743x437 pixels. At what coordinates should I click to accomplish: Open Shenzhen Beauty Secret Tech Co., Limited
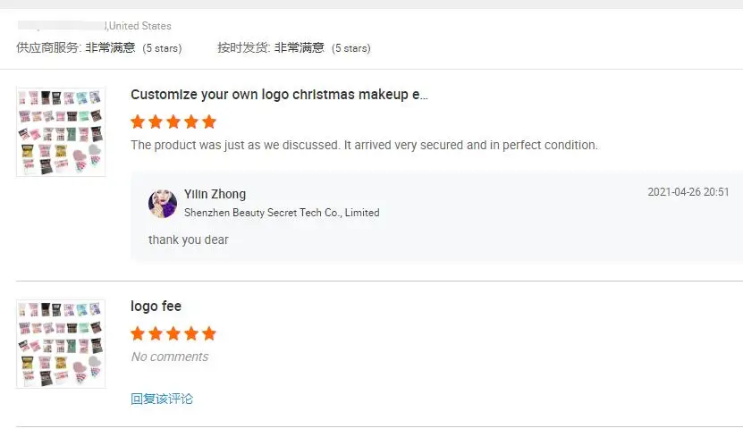click(282, 213)
